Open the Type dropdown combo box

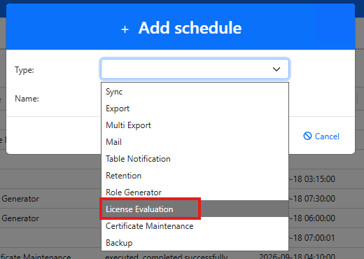pos(195,69)
